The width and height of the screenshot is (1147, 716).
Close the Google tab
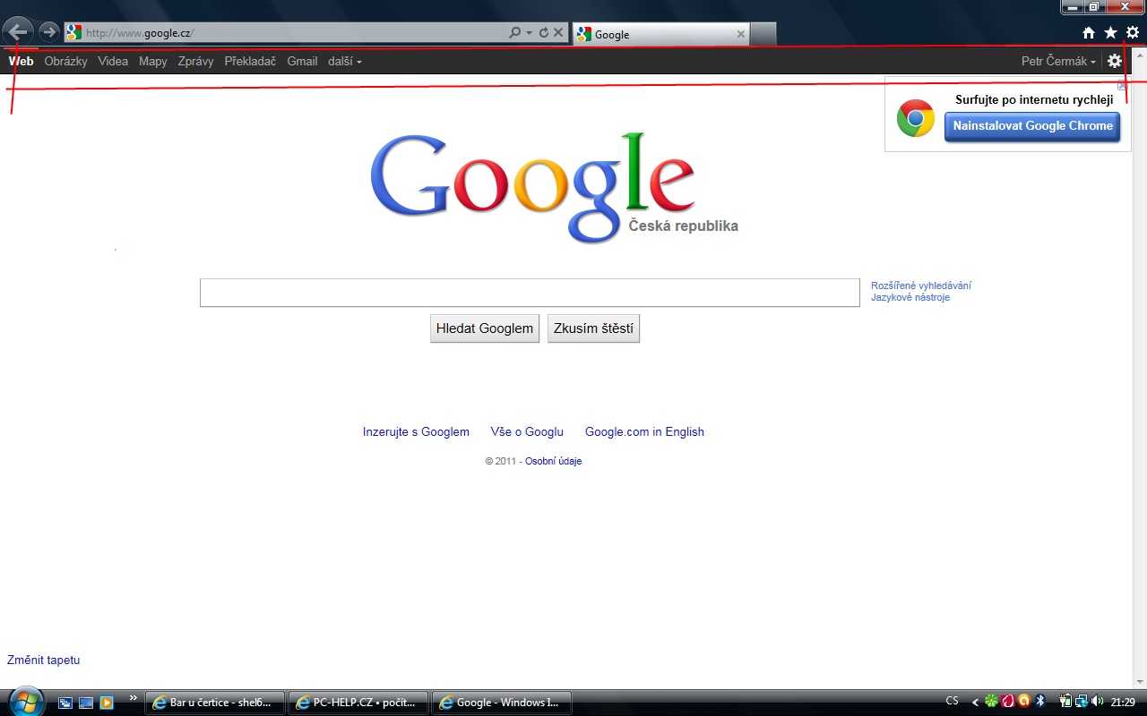[x=740, y=34]
